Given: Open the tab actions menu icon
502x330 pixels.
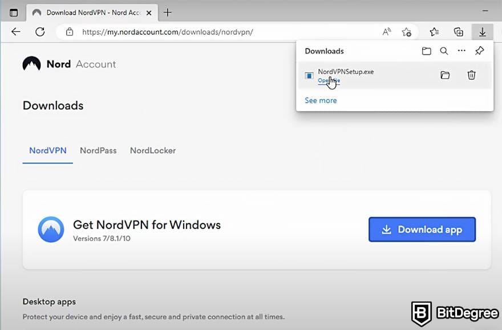Looking at the screenshot, I should 14,13.
